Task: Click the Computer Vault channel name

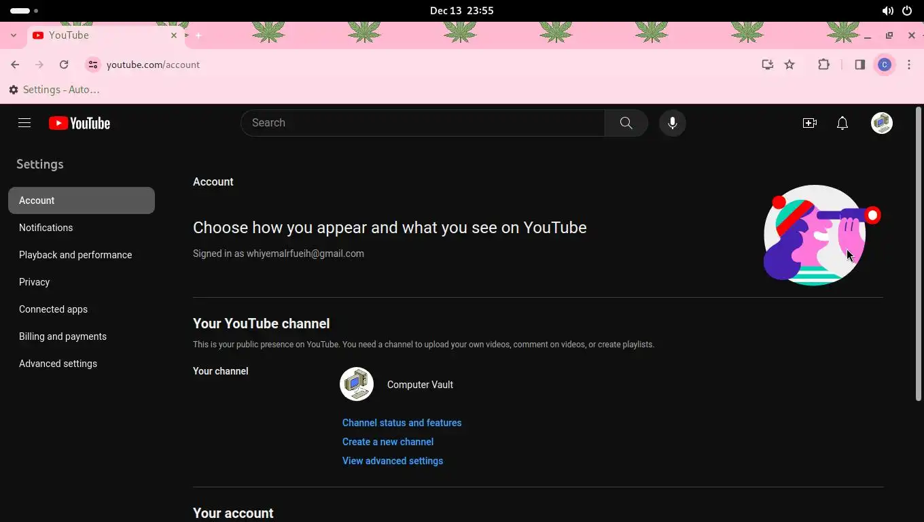Action: pos(420,385)
